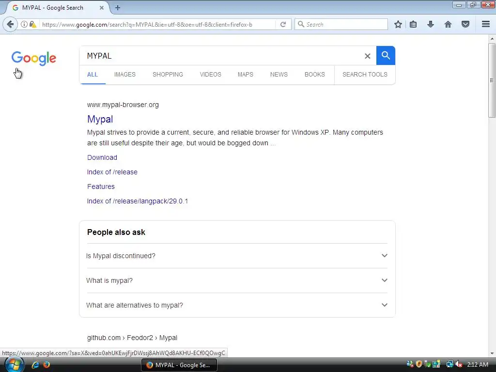Screen dimensions: 496x372
Task: Click the github.com › Feodor2 › Mypal breadcrumb
Action: (x=132, y=338)
